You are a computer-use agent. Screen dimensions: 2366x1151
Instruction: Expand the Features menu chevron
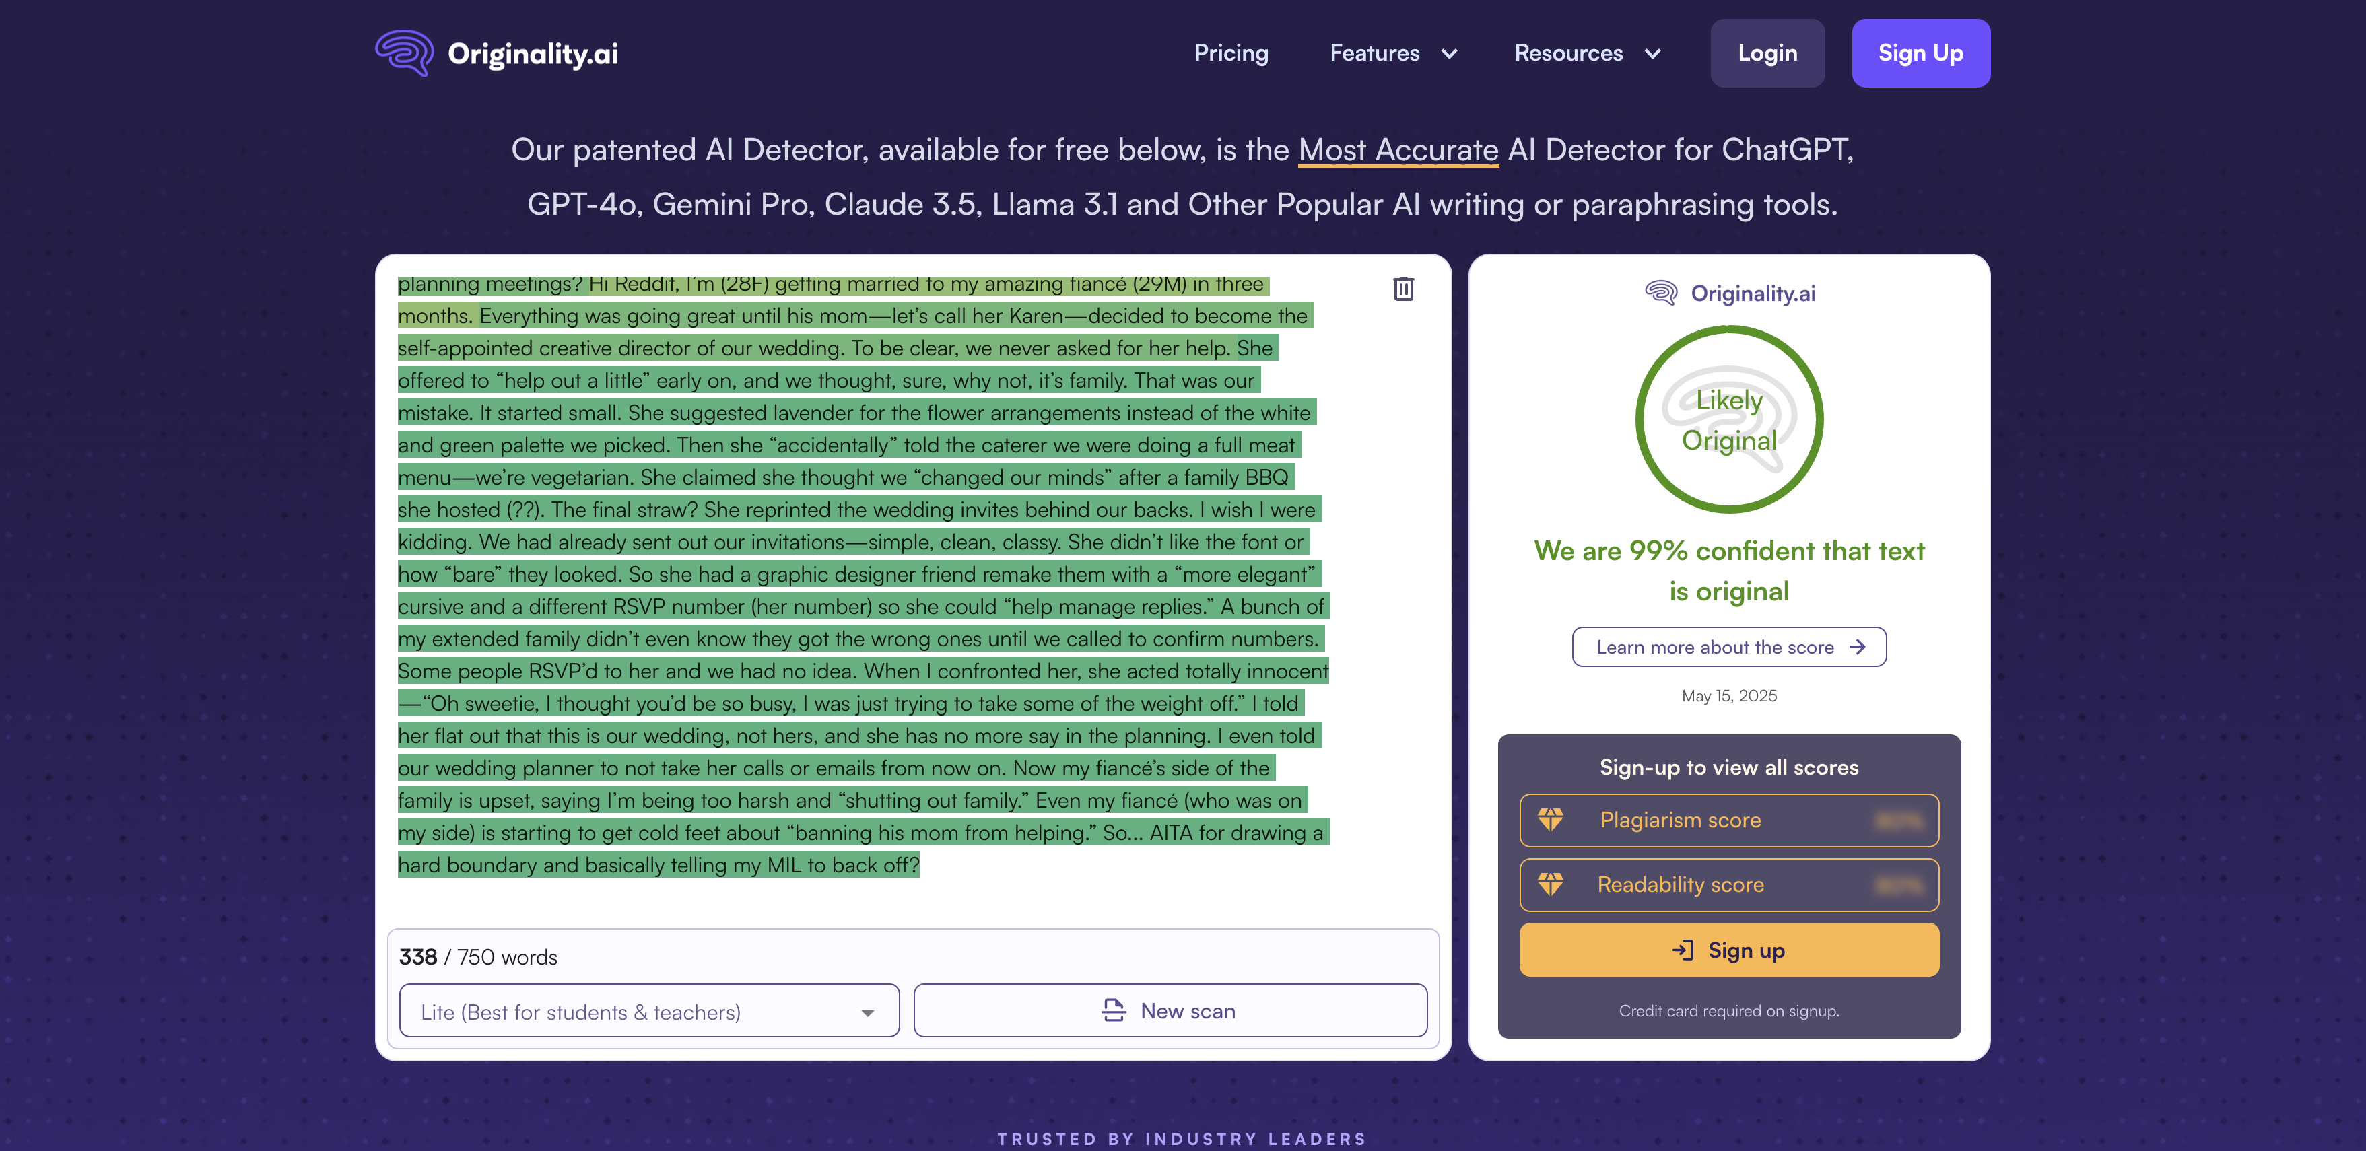(1450, 53)
